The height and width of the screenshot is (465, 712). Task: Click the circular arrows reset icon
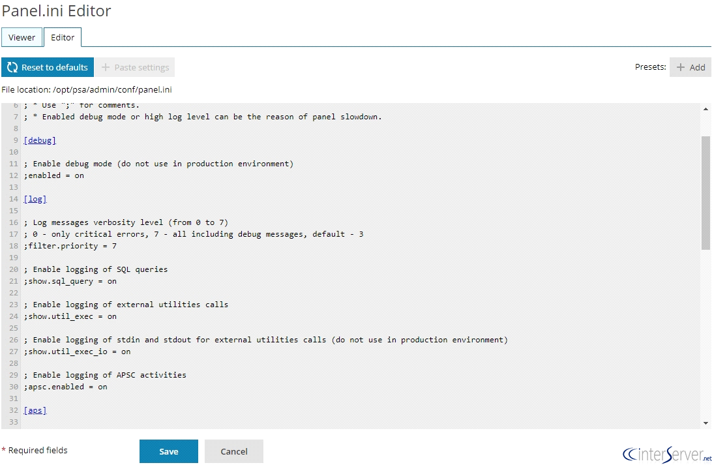pos(12,67)
